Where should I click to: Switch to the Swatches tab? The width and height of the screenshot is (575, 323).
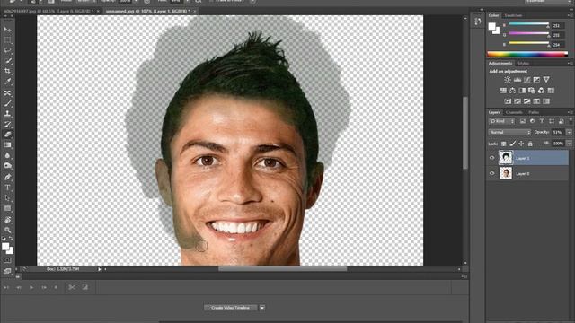click(513, 15)
